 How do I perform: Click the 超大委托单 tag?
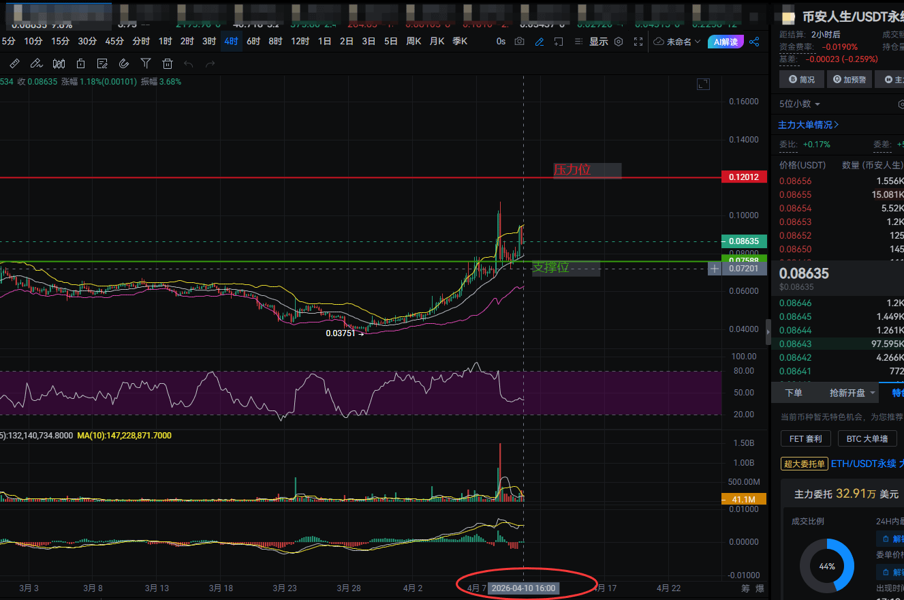[804, 464]
